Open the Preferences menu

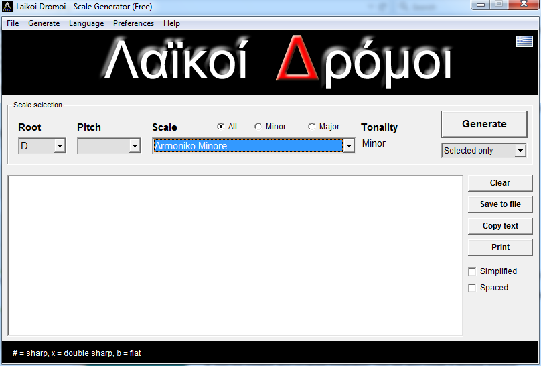(x=133, y=23)
